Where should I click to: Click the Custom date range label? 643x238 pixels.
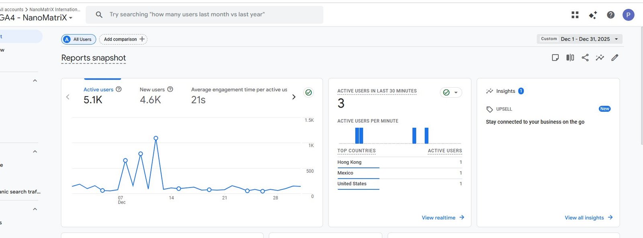549,39
